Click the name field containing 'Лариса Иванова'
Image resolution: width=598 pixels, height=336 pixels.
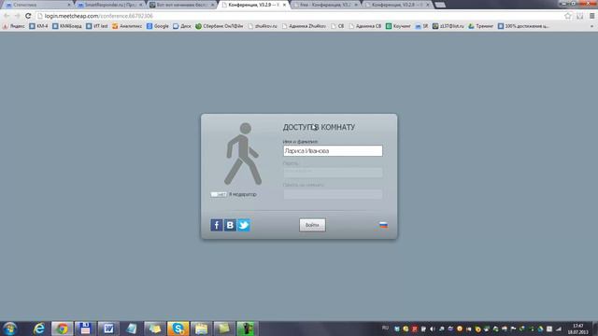click(x=333, y=151)
